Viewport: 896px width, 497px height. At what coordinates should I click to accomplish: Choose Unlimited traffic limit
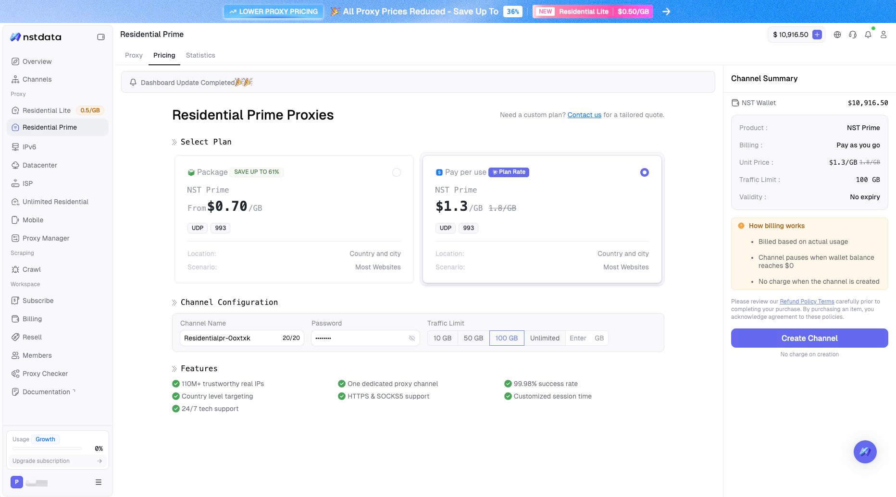[x=545, y=338]
